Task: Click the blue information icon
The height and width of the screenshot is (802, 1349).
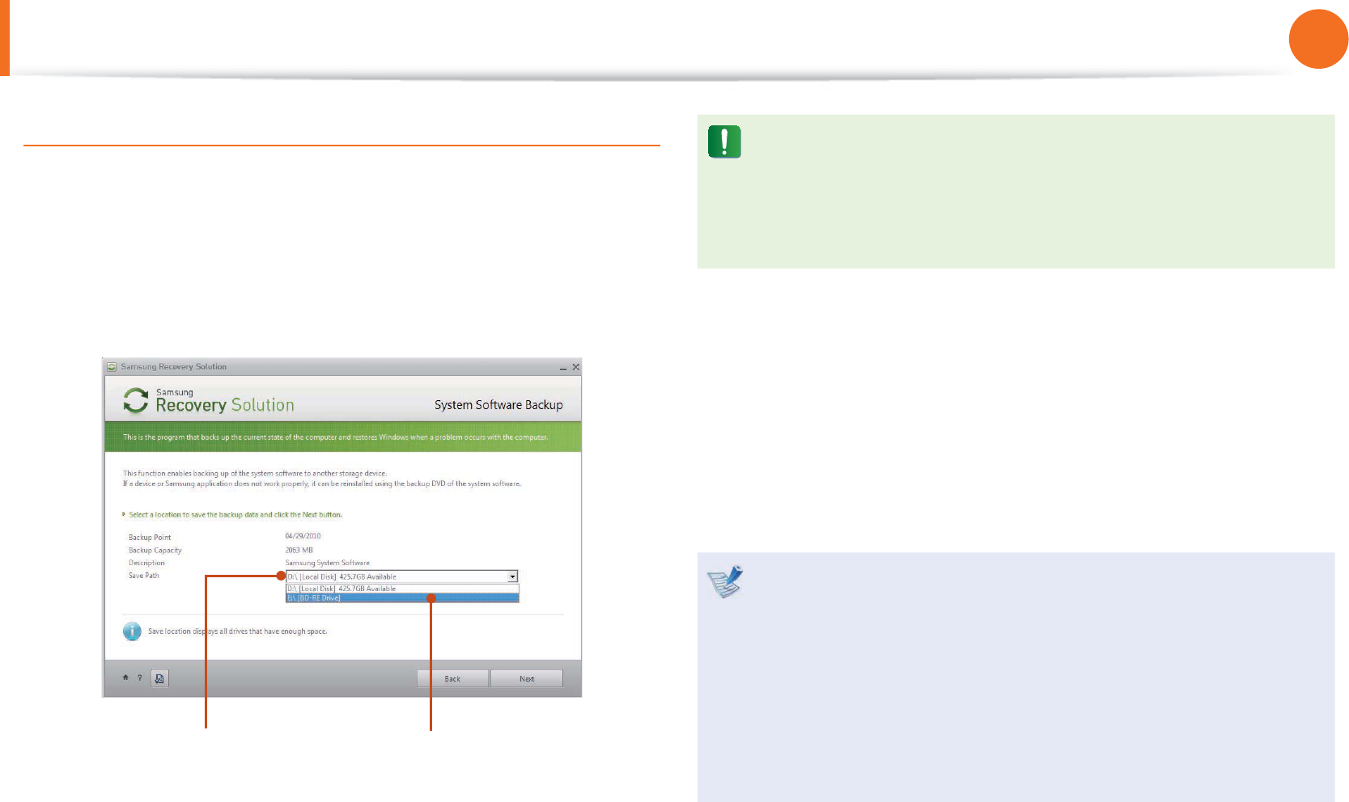Action: point(132,631)
